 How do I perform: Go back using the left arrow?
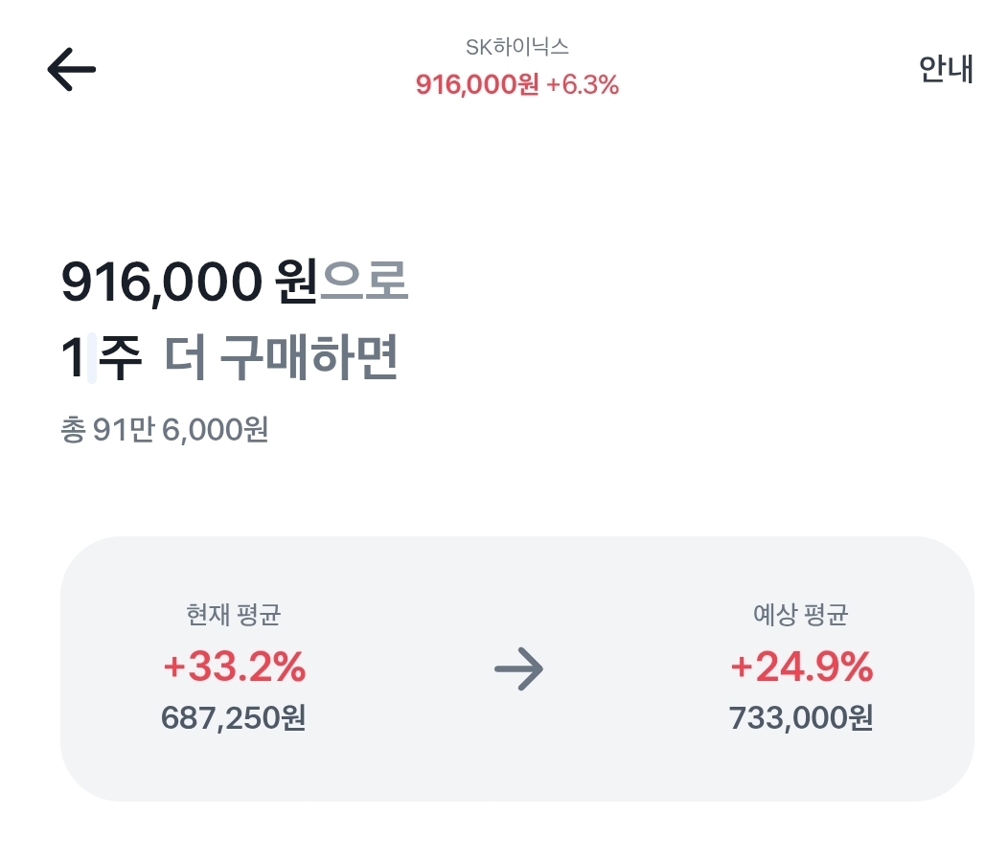pyautogui.click(x=72, y=69)
